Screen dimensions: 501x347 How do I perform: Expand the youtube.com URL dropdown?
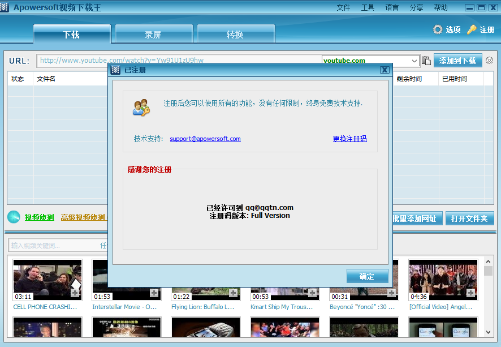(414, 61)
